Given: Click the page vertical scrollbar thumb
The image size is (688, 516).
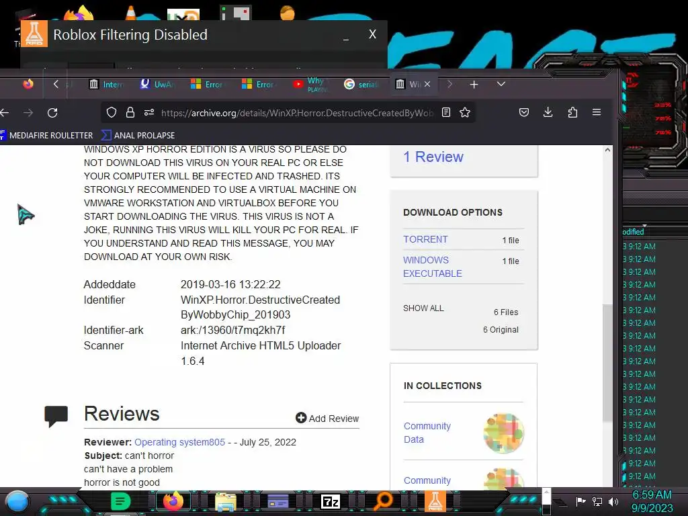Looking at the screenshot, I should pyautogui.click(x=607, y=363).
